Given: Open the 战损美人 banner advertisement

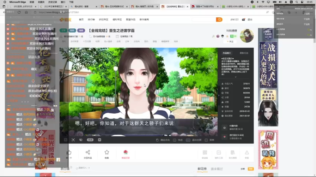Looking at the screenshot, I should (268, 77).
